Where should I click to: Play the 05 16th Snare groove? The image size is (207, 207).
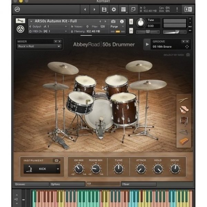click(147, 45)
